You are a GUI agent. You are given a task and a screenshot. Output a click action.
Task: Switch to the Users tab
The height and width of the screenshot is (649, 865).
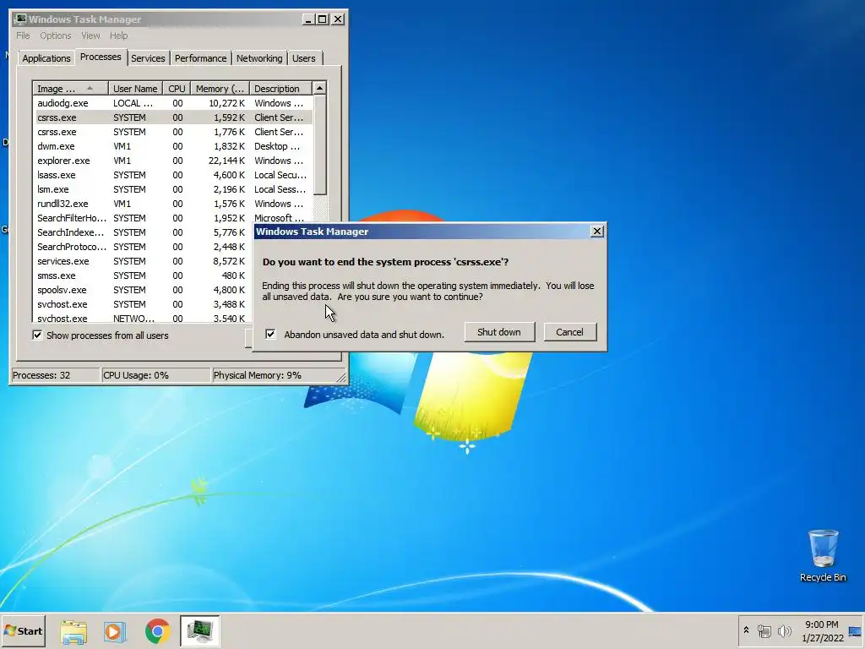(x=304, y=58)
